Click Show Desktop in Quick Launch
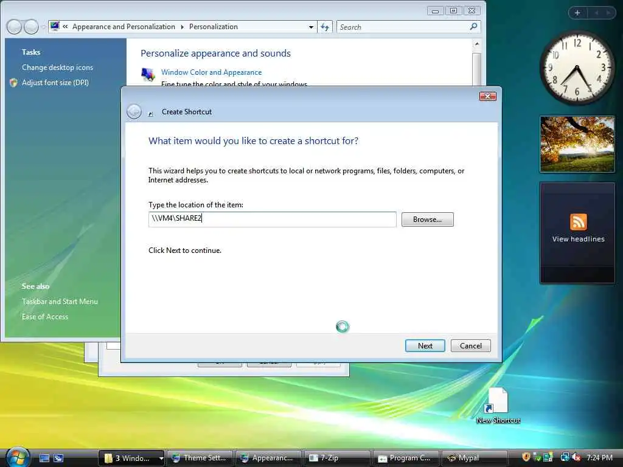623x467 pixels. click(44, 458)
